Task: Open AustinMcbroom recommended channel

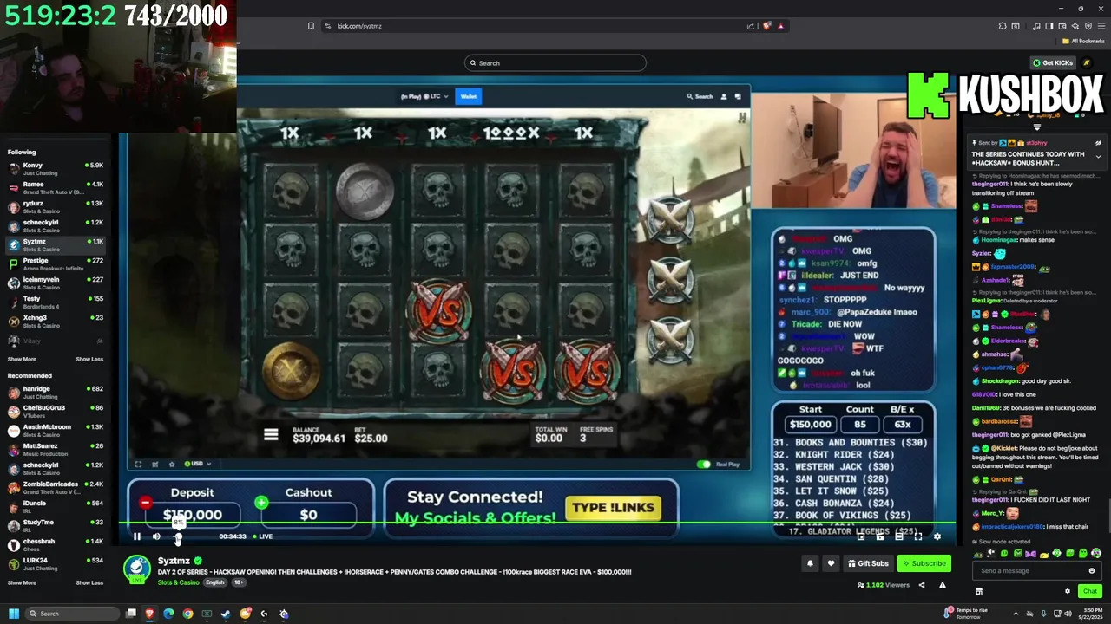Action: point(56,431)
